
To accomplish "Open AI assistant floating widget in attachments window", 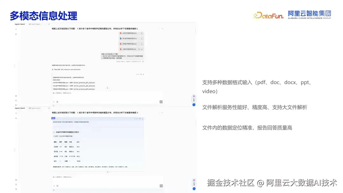I will 194,99.
